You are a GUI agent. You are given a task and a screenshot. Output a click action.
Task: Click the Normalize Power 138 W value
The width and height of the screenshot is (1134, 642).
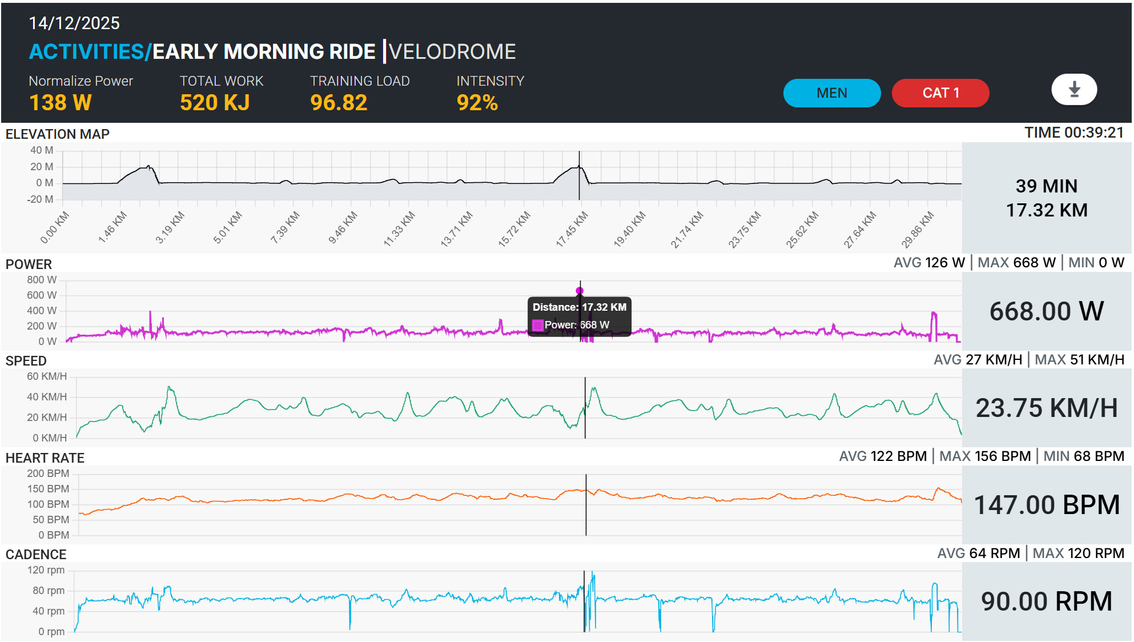pos(60,103)
